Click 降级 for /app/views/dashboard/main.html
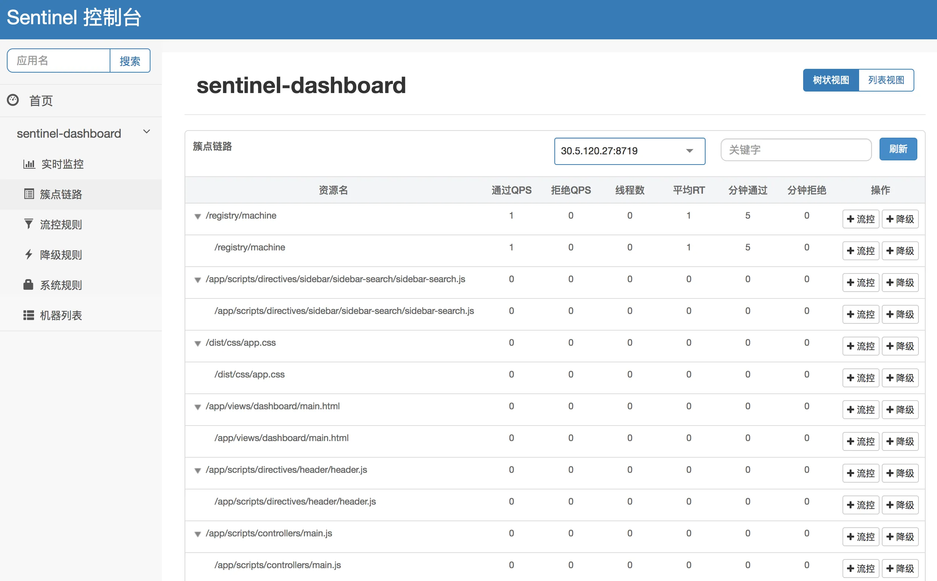The width and height of the screenshot is (937, 581). tap(900, 409)
